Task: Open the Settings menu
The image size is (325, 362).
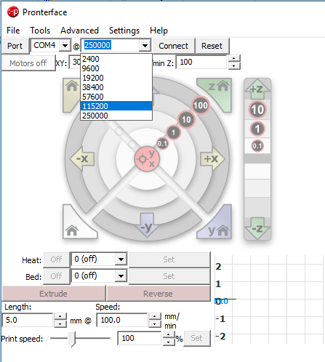Action: (x=124, y=31)
